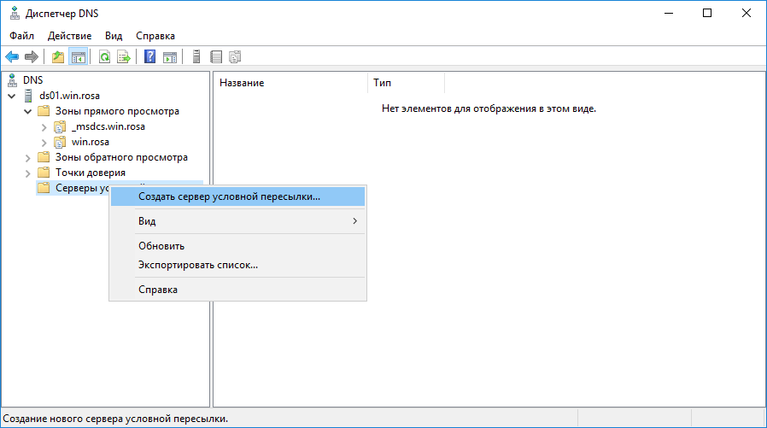Expand the Зоны обратного просмотра node
The height and width of the screenshot is (428, 767).
pos(28,157)
